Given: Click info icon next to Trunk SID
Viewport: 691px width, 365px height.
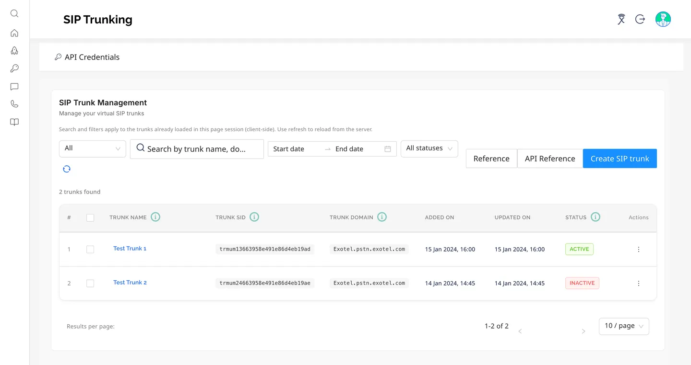Looking at the screenshot, I should [x=254, y=217].
